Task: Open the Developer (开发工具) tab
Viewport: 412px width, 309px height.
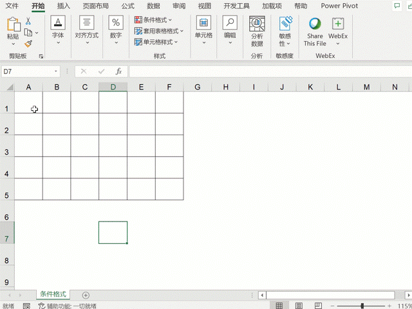Action: (x=236, y=6)
